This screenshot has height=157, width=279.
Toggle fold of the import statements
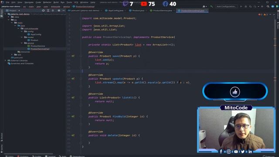point(81,18)
